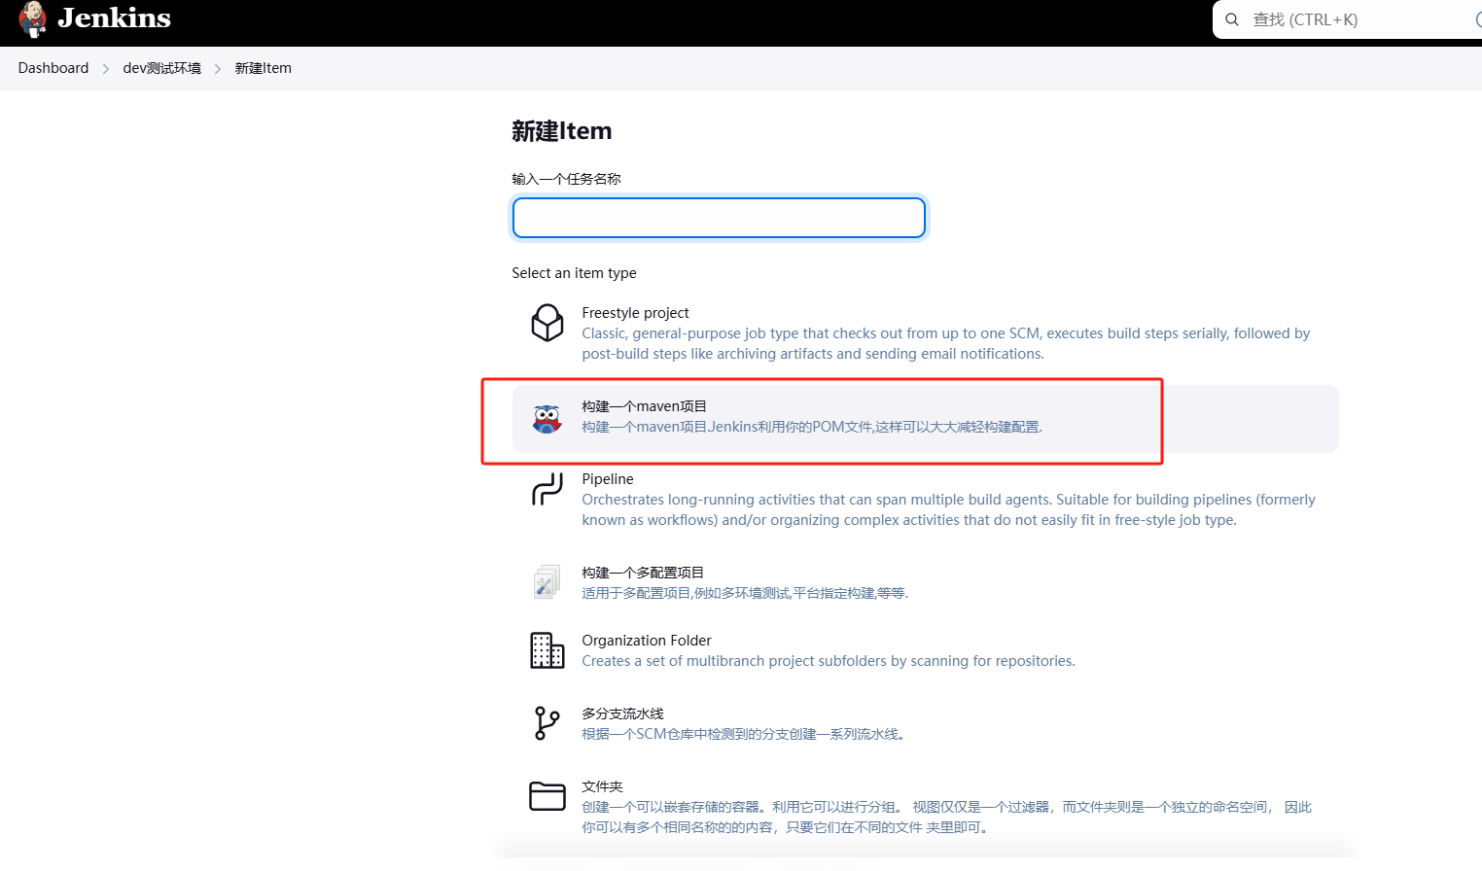Open the Dashboard breadcrumb
Viewport: 1482px width, 871px height.
click(x=53, y=68)
